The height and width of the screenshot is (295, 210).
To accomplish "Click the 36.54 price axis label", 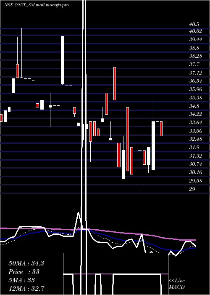I will pos(196,81).
